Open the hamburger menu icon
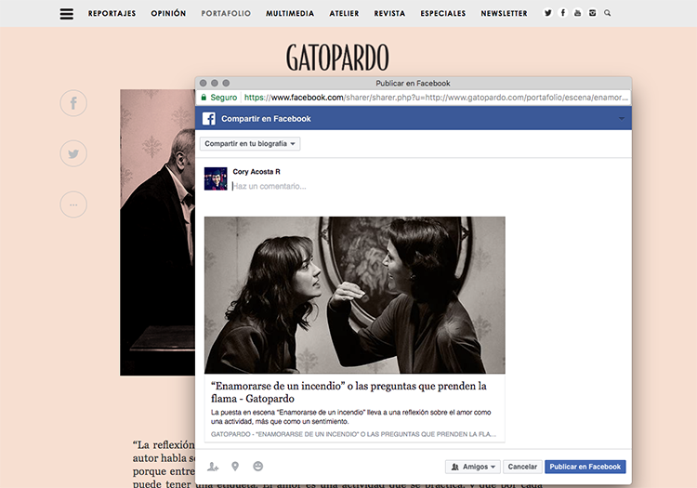Screen dimensions: 697x488 click(x=66, y=14)
